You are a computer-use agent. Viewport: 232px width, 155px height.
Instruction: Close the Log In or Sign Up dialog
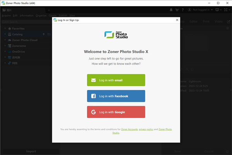click(x=177, y=20)
